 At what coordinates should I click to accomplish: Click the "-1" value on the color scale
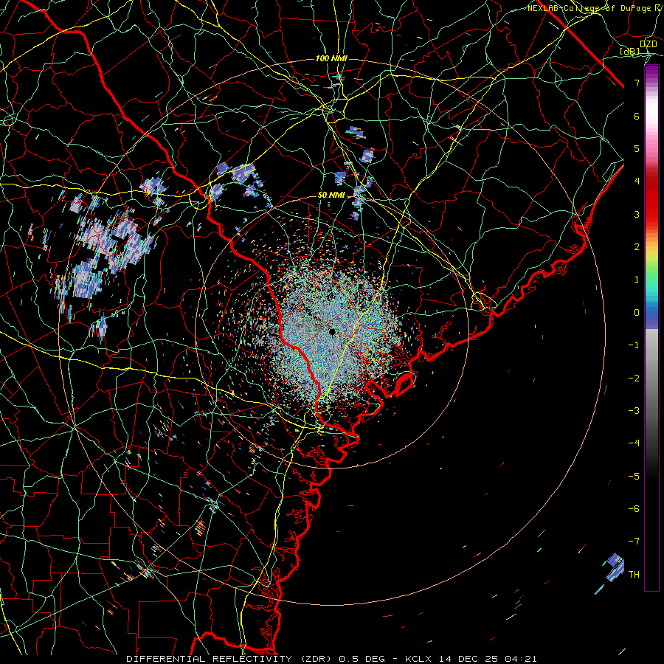click(x=634, y=345)
